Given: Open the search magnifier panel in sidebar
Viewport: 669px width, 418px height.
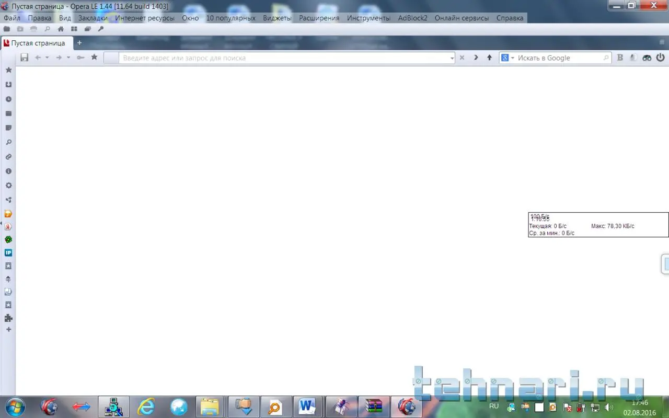Looking at the screenshot, I should point(8,142).
